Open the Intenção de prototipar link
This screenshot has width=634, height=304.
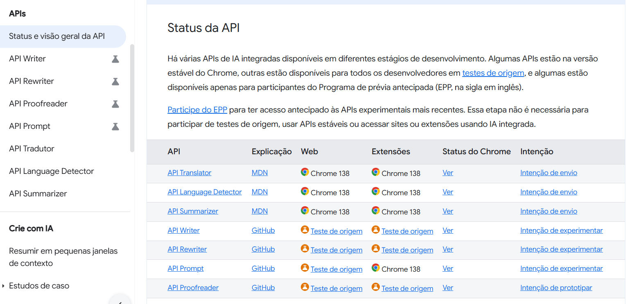(556, 288)
